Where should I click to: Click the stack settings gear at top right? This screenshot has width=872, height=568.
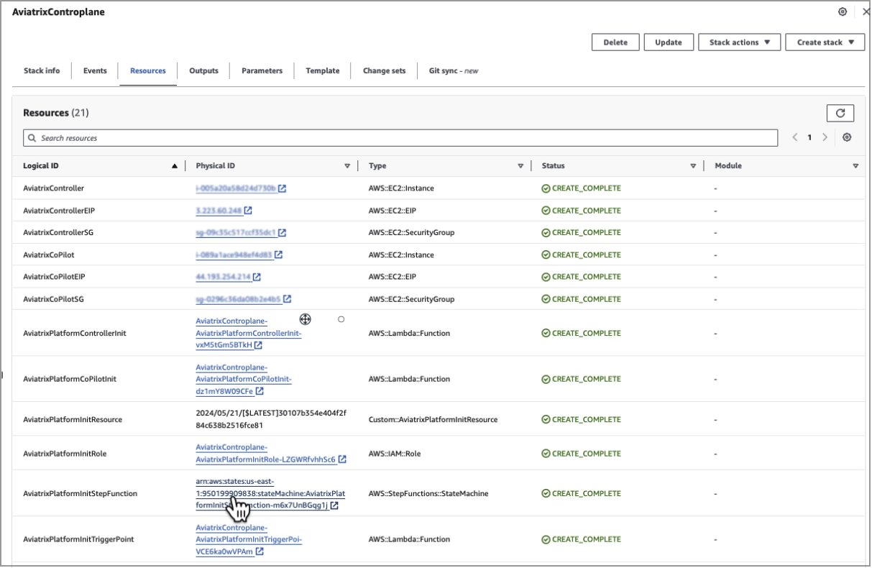(x=843, y=12)
